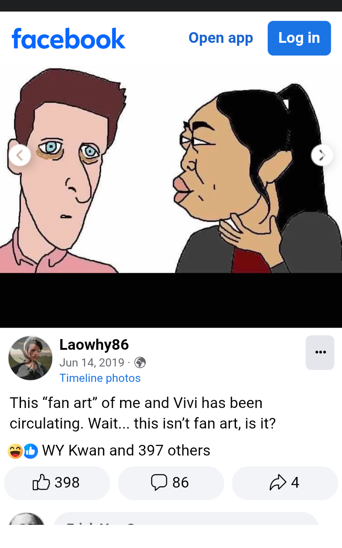Open the 86 comments button
342x548 pixels.
[171, 483]
